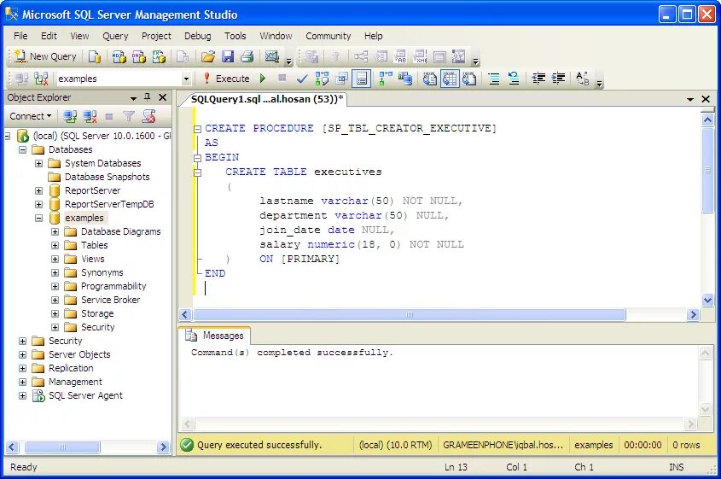Click the Display Estimated Execution Plan icon
Viewport: 721px width, 479px height.
tap(322, 79)
